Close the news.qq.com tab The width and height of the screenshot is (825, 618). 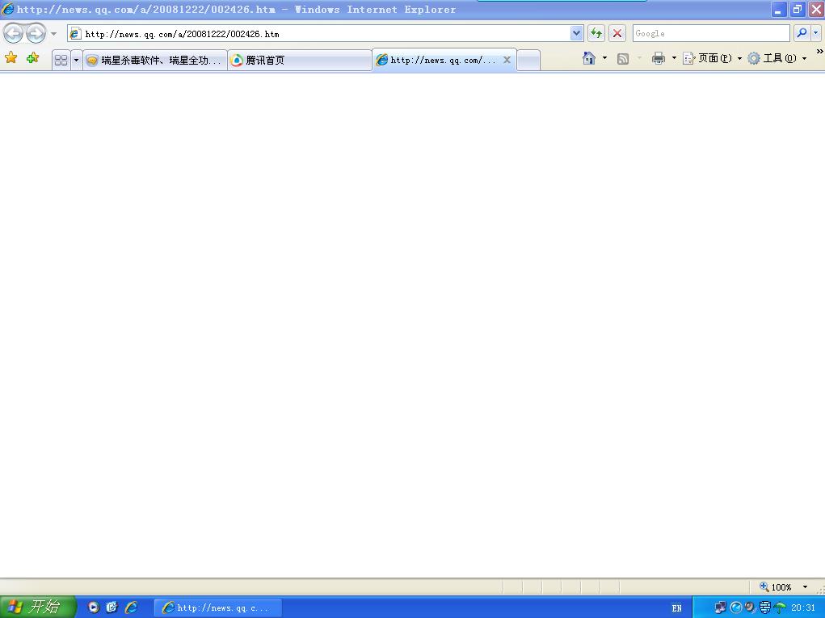pos(507,60)
